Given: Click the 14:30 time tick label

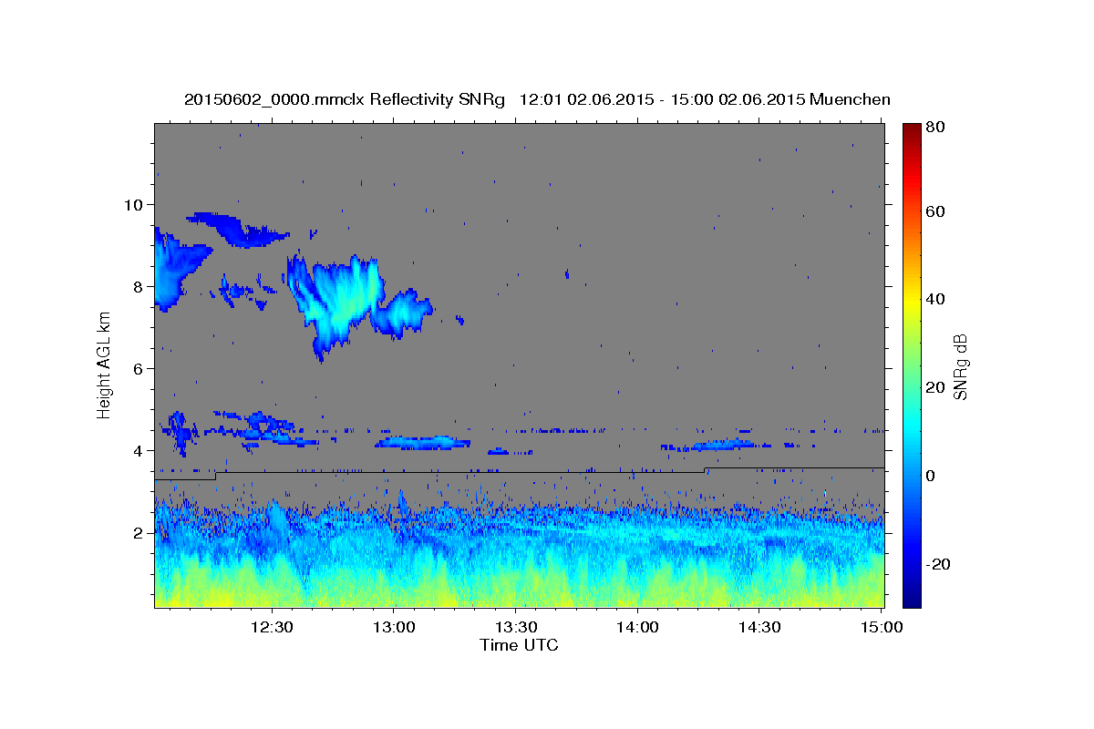Looking at the screenshot, I should click(x=759, y=628).
